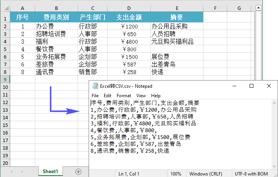The width and height of the screenshot is (278, 177).
Task: Click the header cell 产生部门
Action: tap(93, 17)
